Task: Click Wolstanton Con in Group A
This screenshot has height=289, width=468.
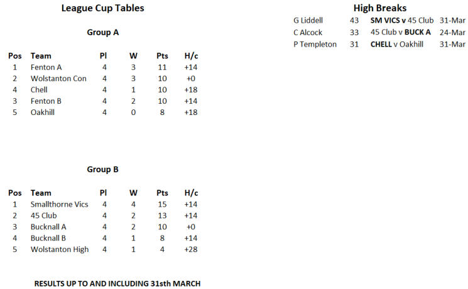Action: (58, 79)
